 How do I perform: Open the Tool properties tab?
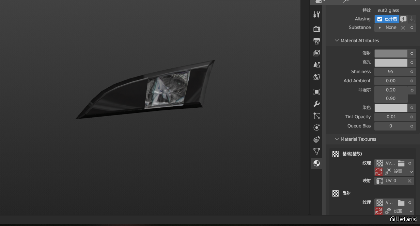[x=316, y=14]
